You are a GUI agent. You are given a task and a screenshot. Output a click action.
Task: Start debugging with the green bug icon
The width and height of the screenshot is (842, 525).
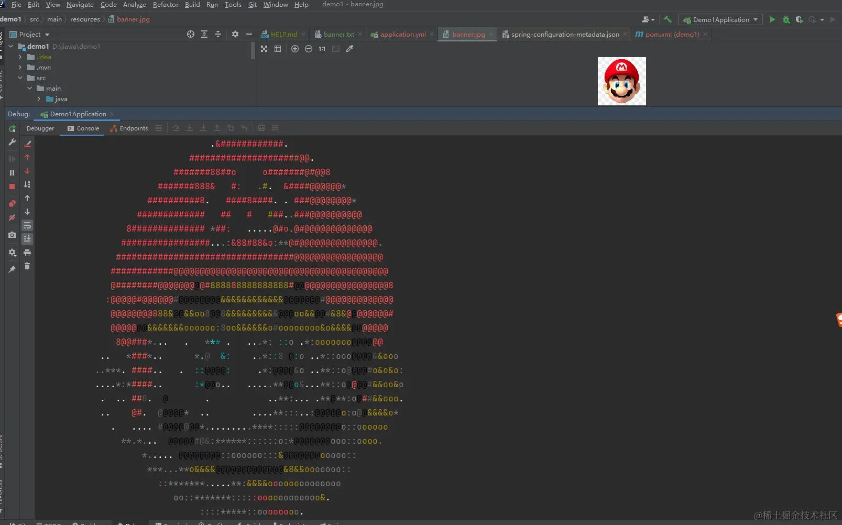(786, 19)
